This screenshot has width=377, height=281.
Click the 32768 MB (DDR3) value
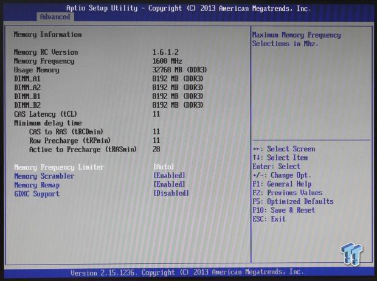coord(179,70)
